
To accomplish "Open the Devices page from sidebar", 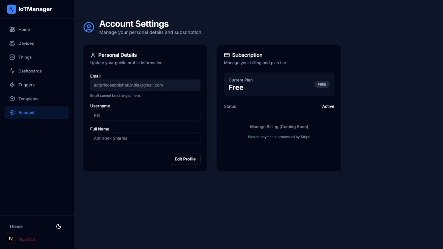I will pos(26,43).
